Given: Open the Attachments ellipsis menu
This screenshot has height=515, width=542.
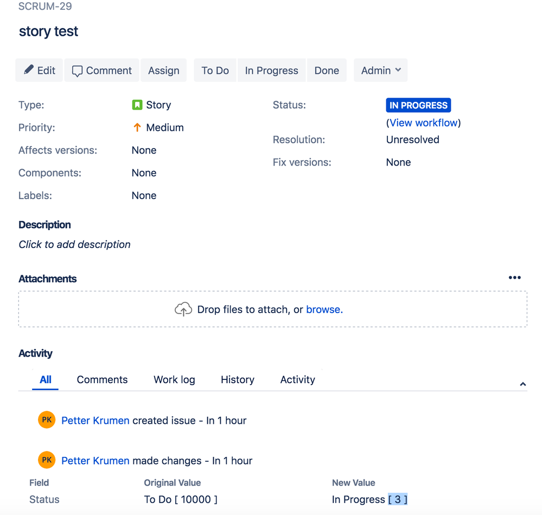Looking at the screenshot, I should [514, 277].
